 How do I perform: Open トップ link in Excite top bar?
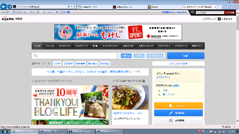click(5, 12)
